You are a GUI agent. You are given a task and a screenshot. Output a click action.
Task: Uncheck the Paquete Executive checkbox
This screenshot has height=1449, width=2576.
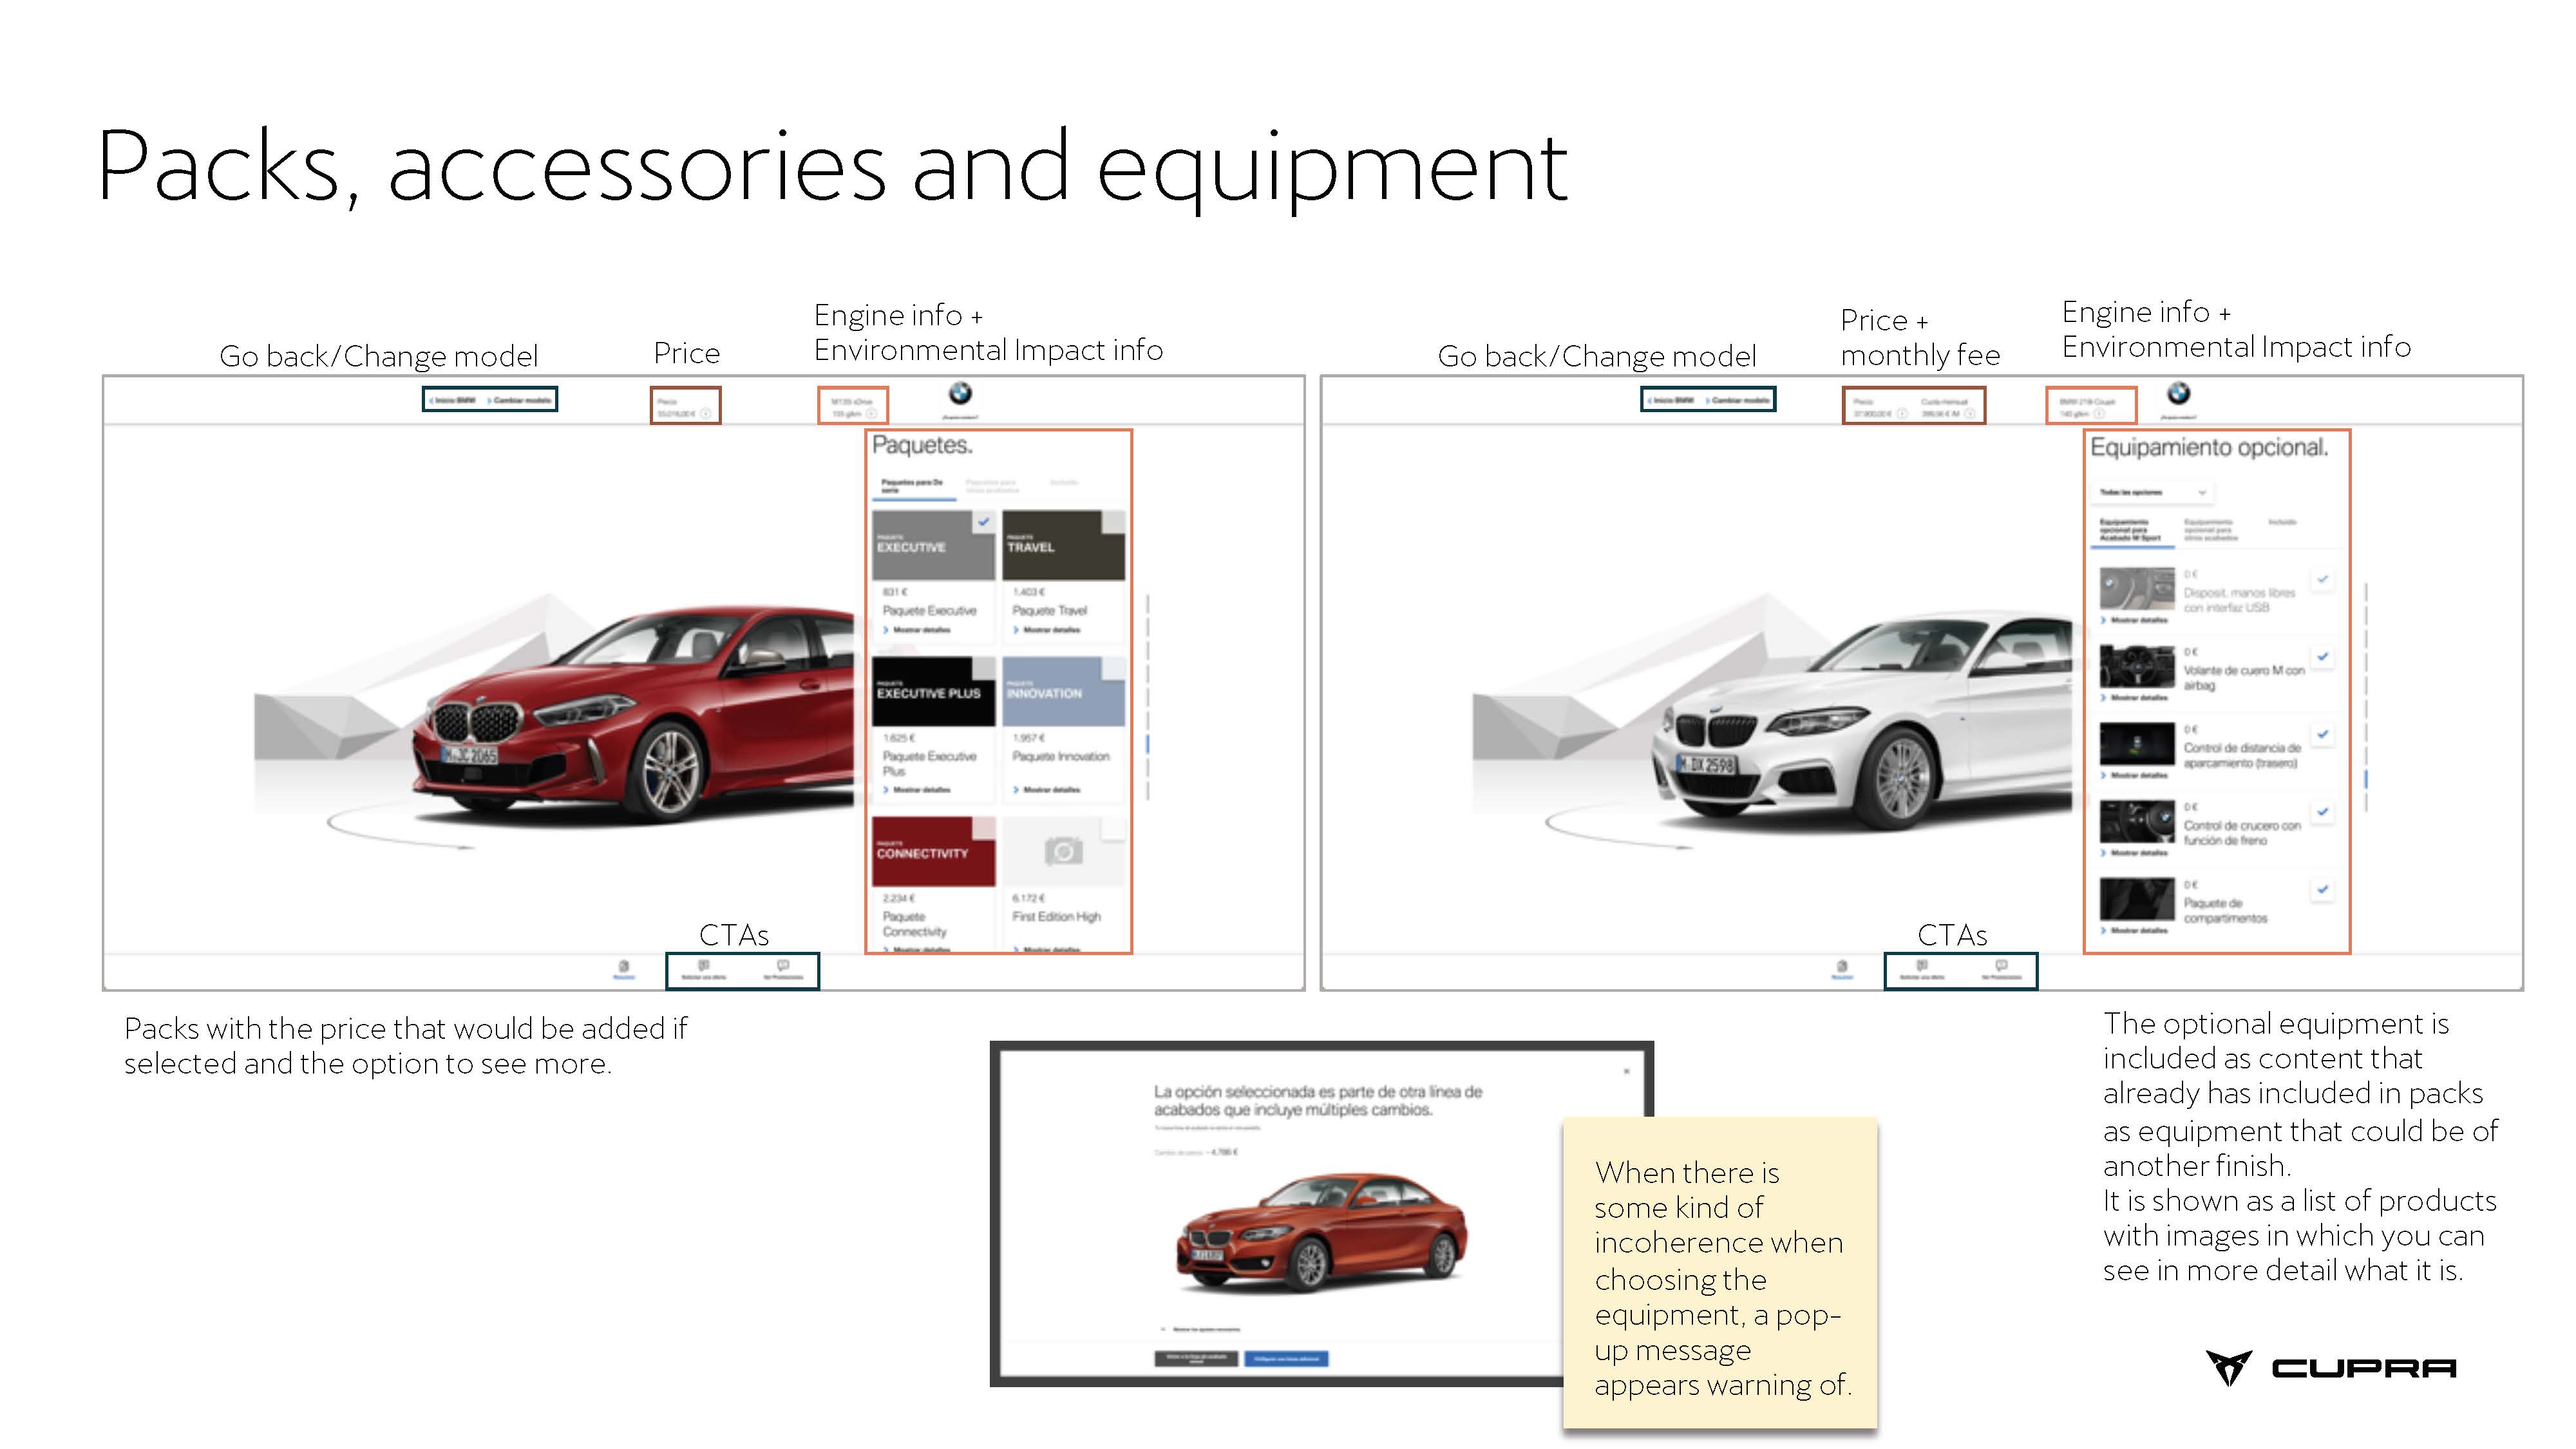click(984, 522)
